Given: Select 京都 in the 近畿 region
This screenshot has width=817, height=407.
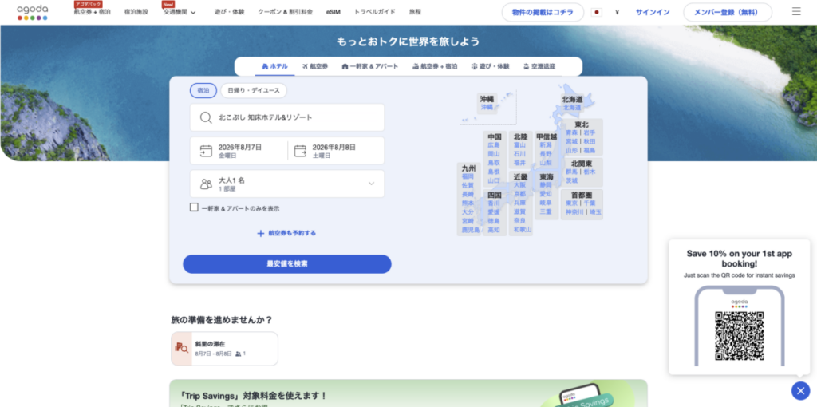Looking at the screenshot, I should (x=520, y=193).
